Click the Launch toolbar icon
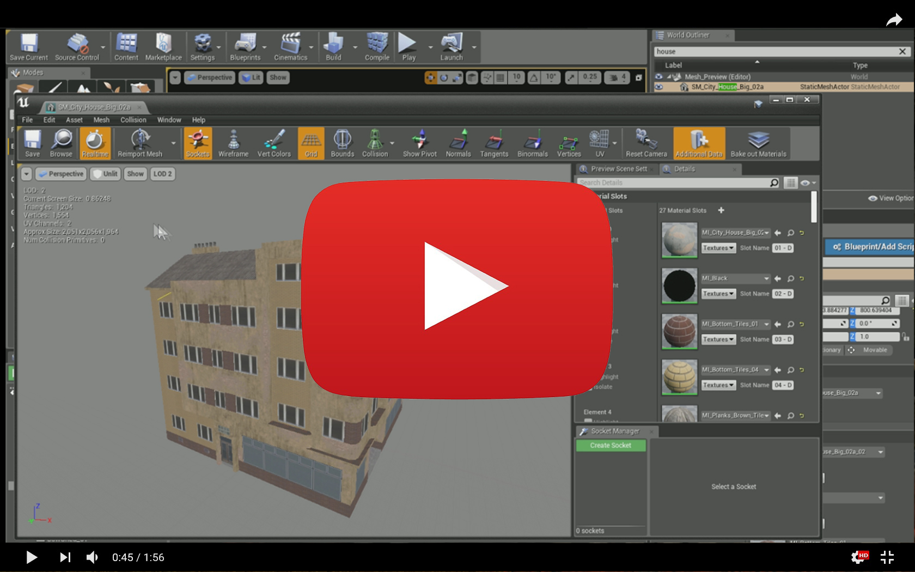 pyautogui.click(x=452, y=47)
